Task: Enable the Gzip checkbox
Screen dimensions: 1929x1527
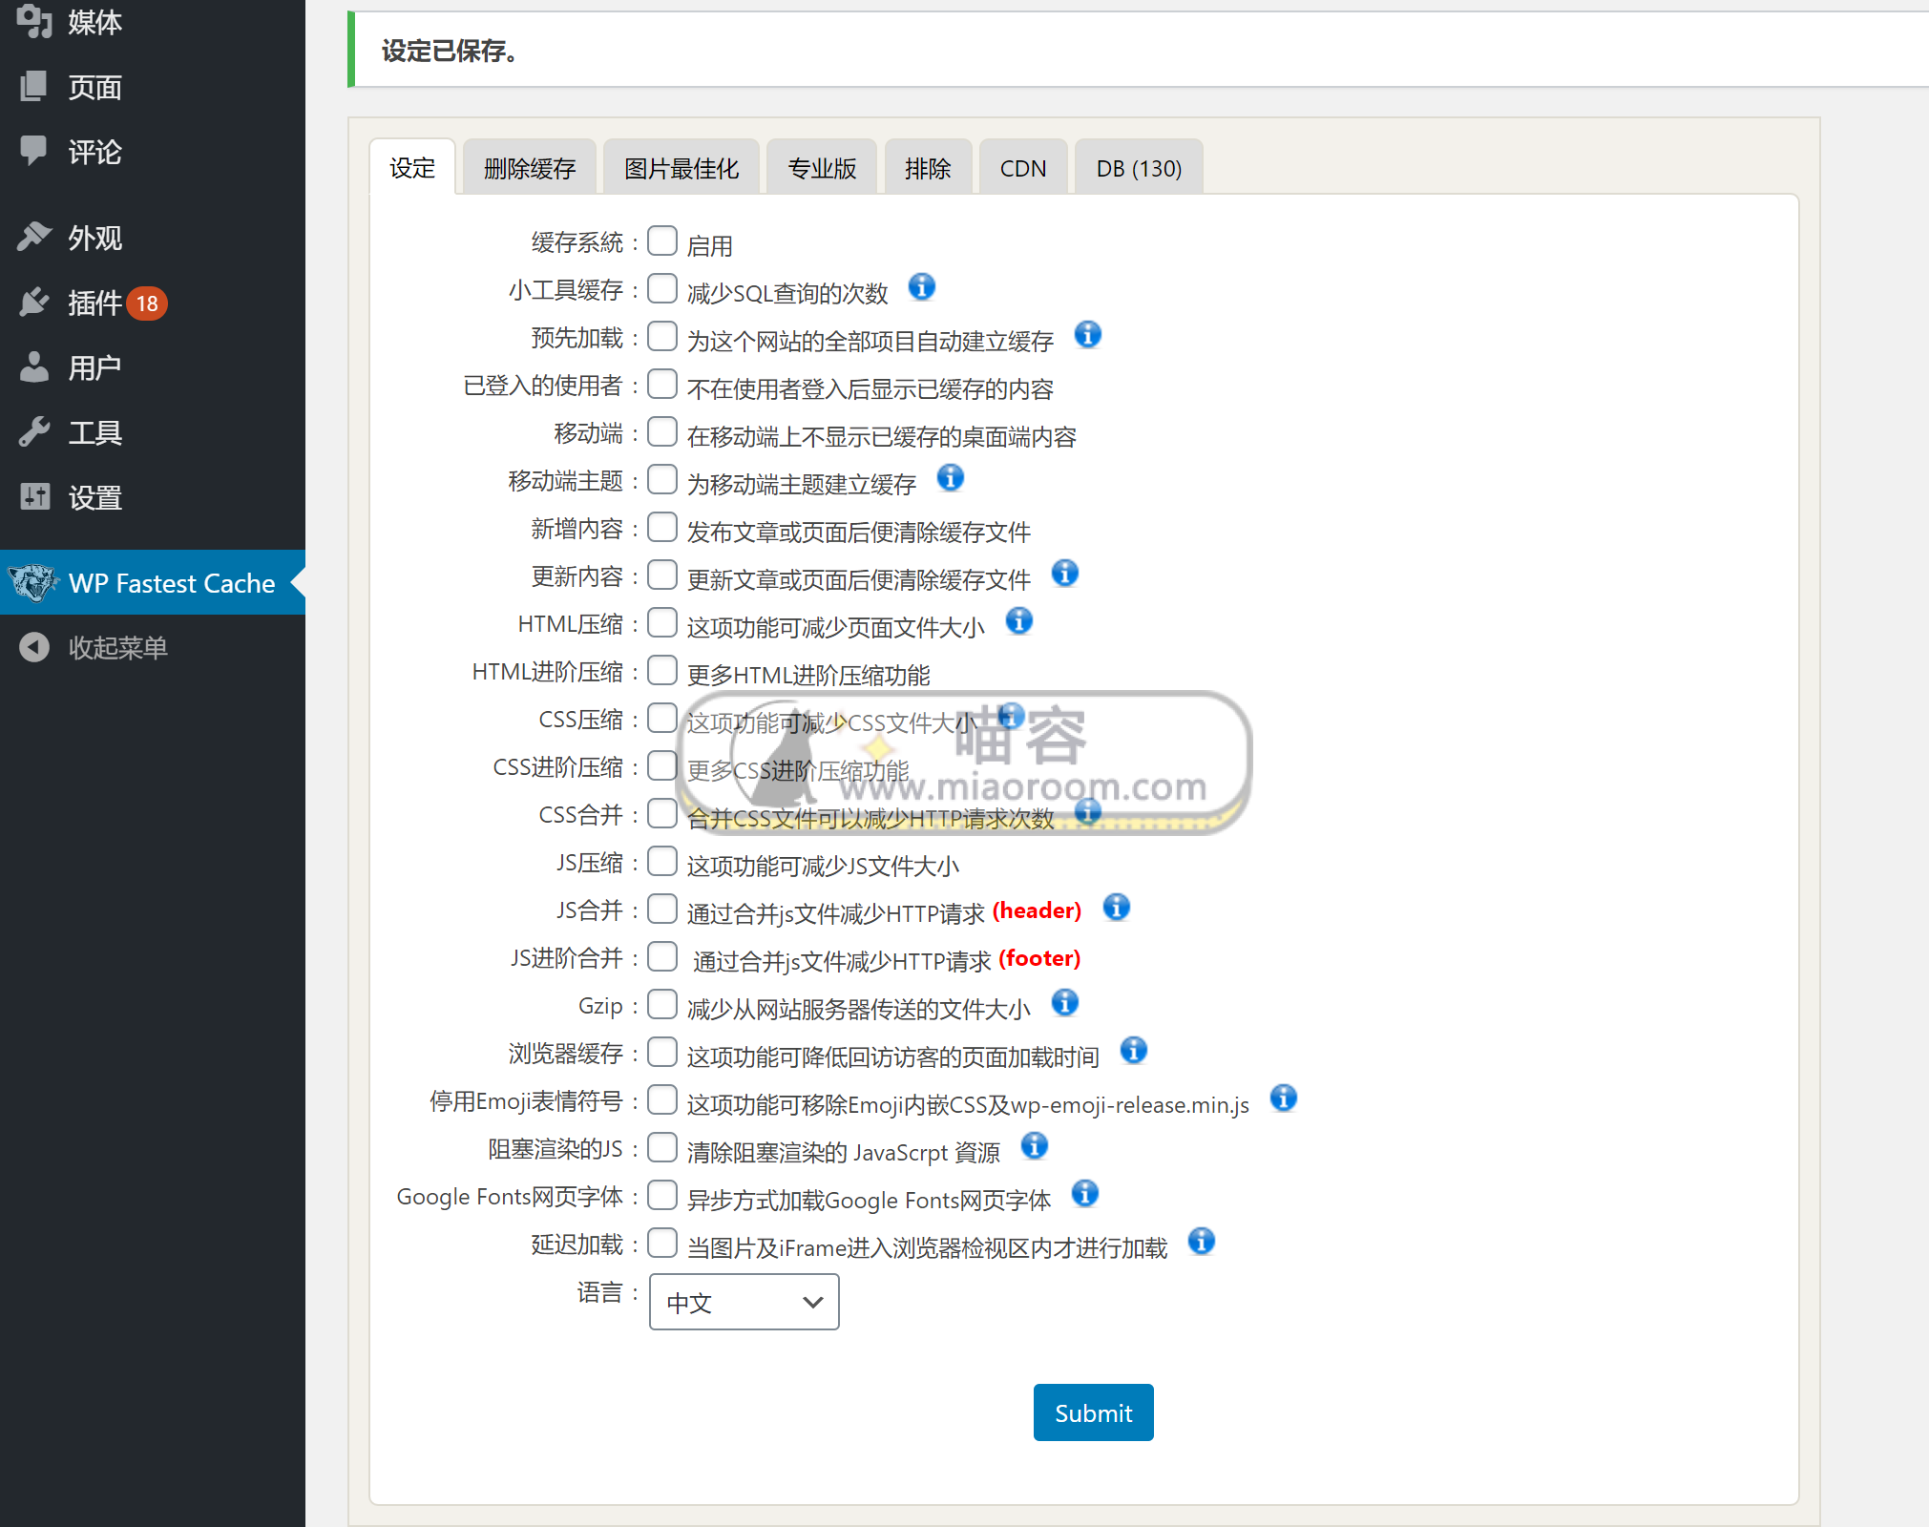Action: [x=662, y=1004]
